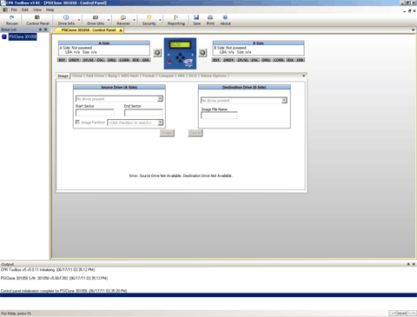Click the Security shield icon
This screenshot has height=317, width=417.
click(x=149, y=17)
